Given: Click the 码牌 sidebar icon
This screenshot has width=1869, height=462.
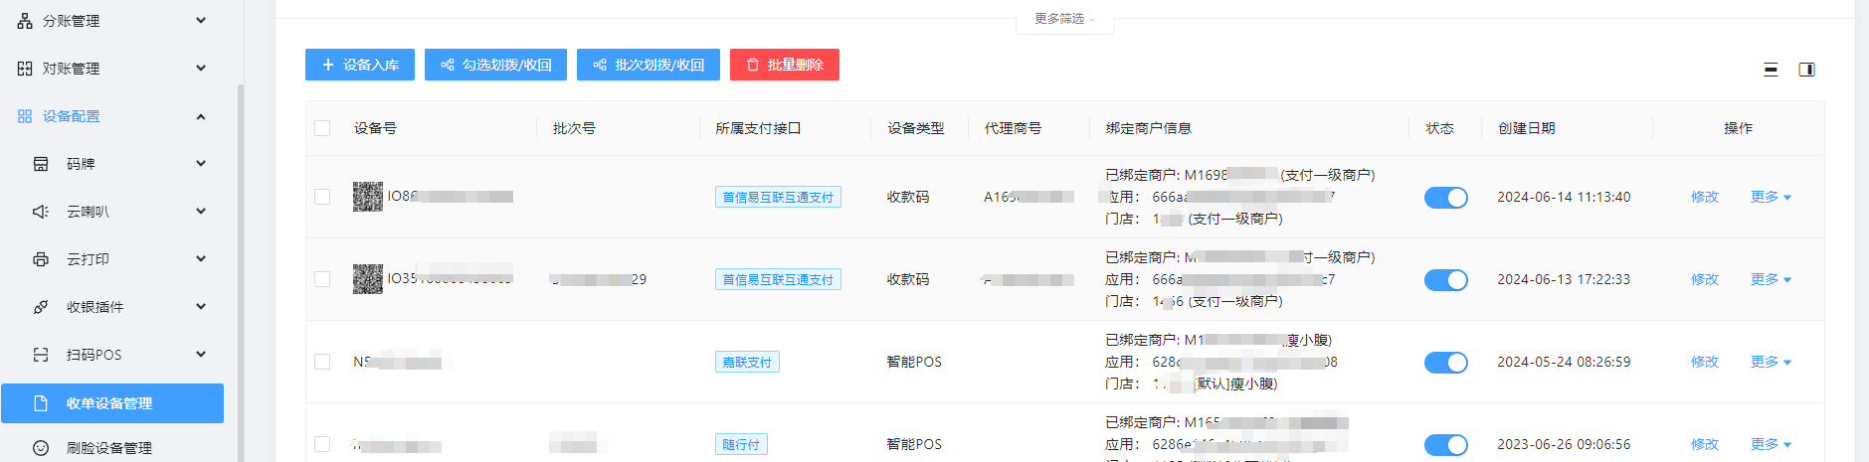Looking at the screenshot, I should pos(41,164).
